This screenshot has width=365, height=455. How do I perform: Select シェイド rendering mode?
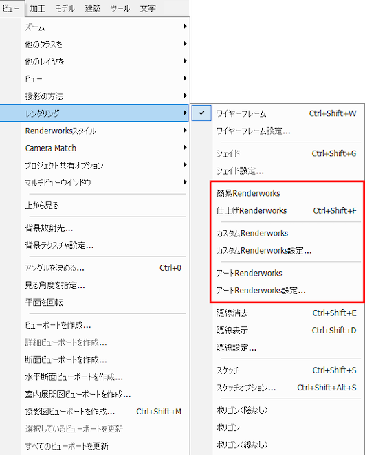(287, 153)
